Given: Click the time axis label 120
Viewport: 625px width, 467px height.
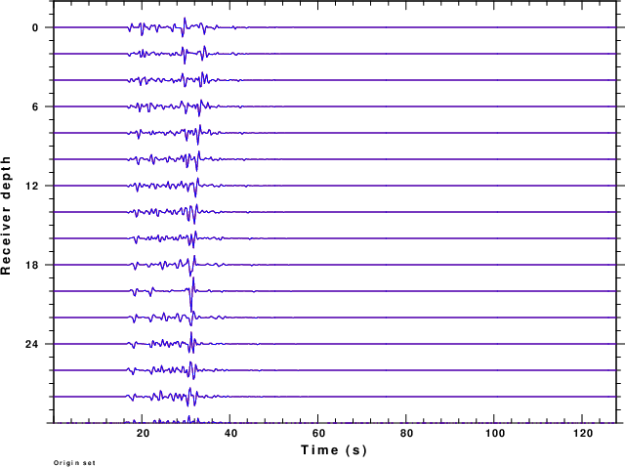Looking at the screenshot, I should click(x=582, y=434).
